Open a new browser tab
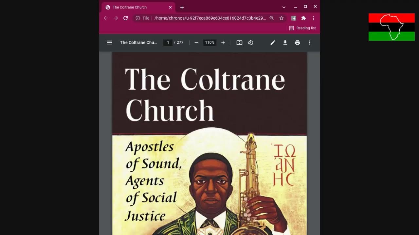 (182, 7)
